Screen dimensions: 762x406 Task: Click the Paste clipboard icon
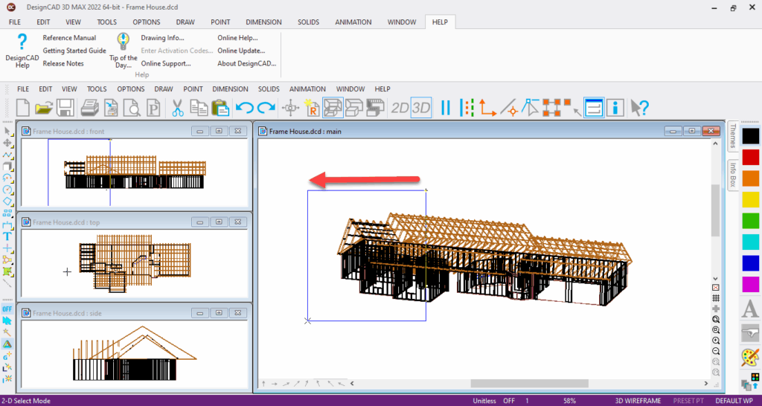point(220,107)
